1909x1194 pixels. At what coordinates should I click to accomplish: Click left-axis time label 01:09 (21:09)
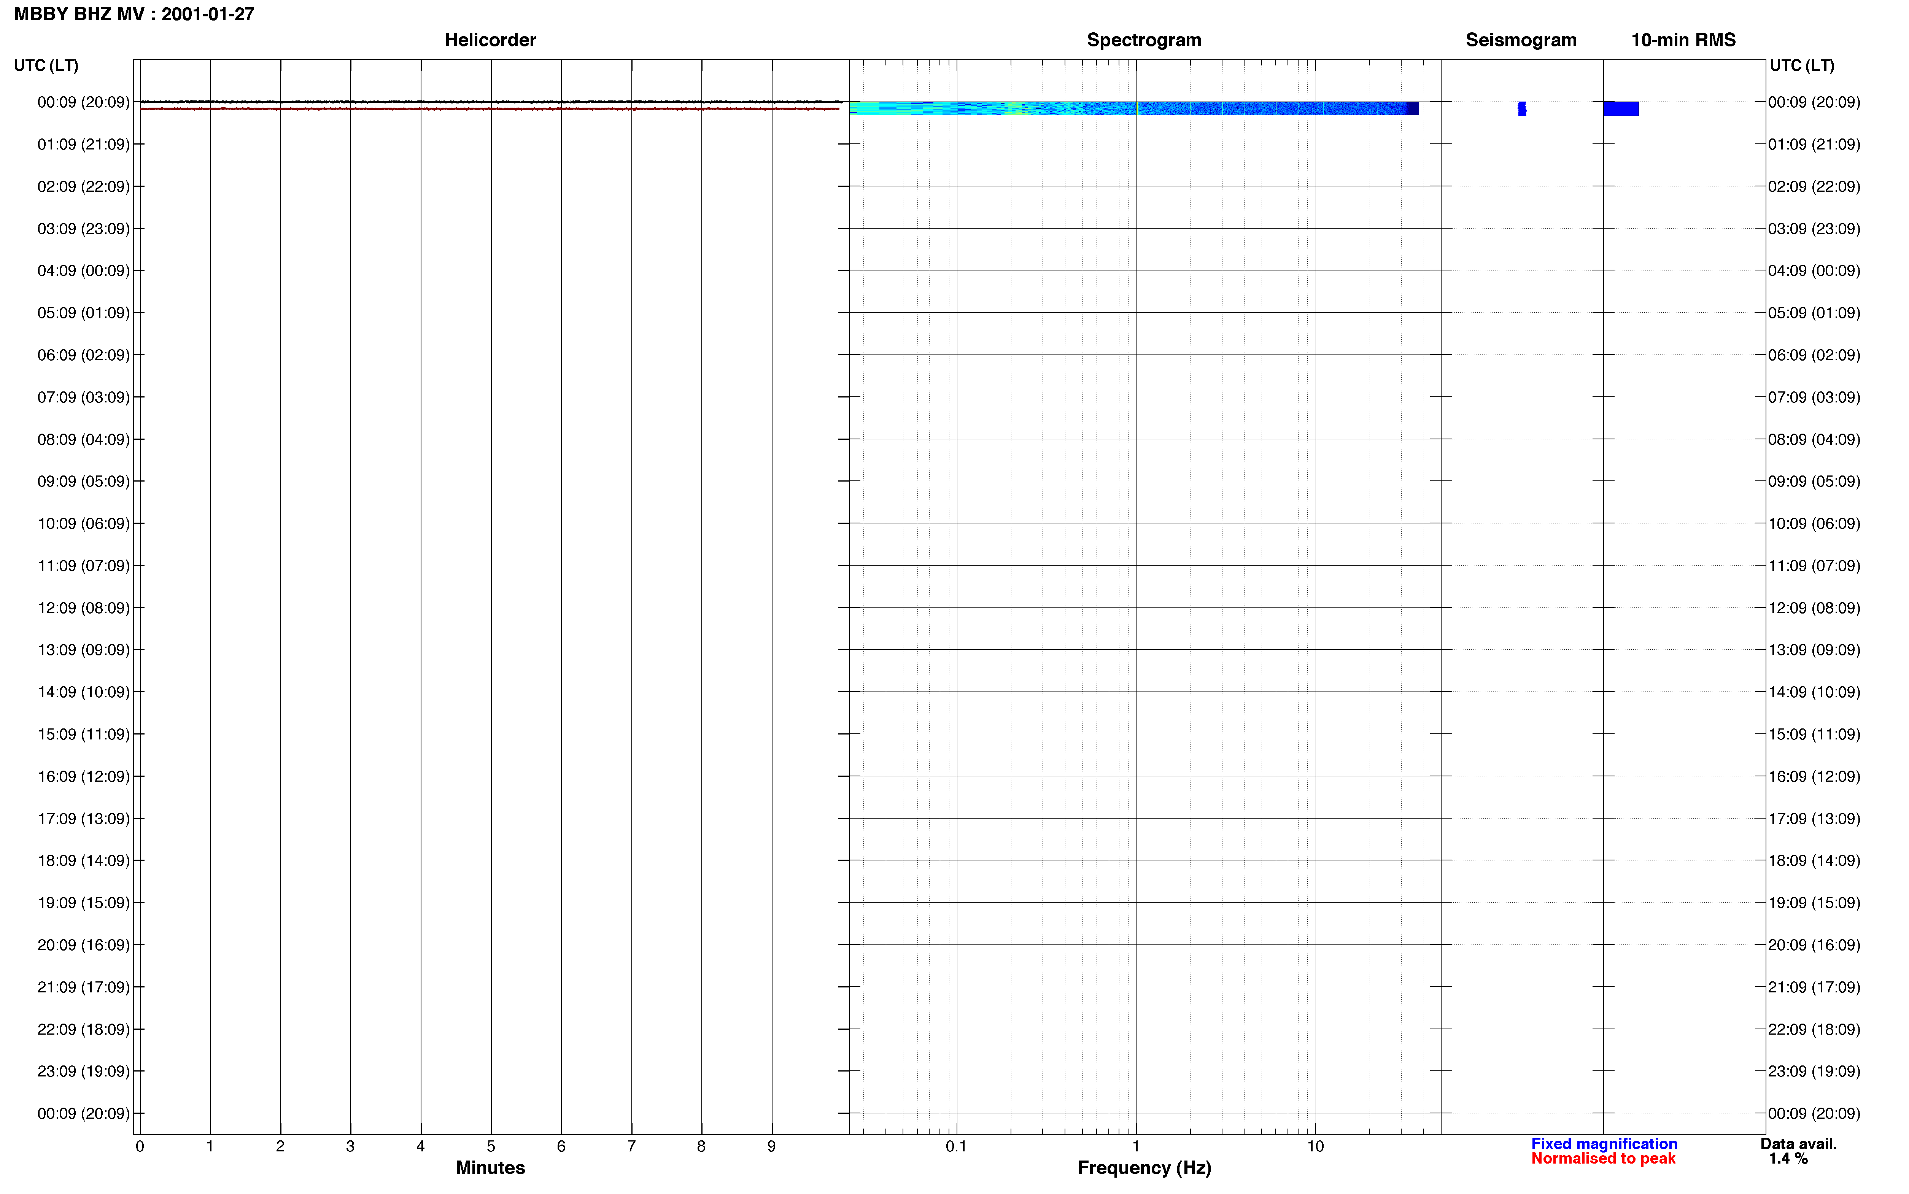pos(84,145)
